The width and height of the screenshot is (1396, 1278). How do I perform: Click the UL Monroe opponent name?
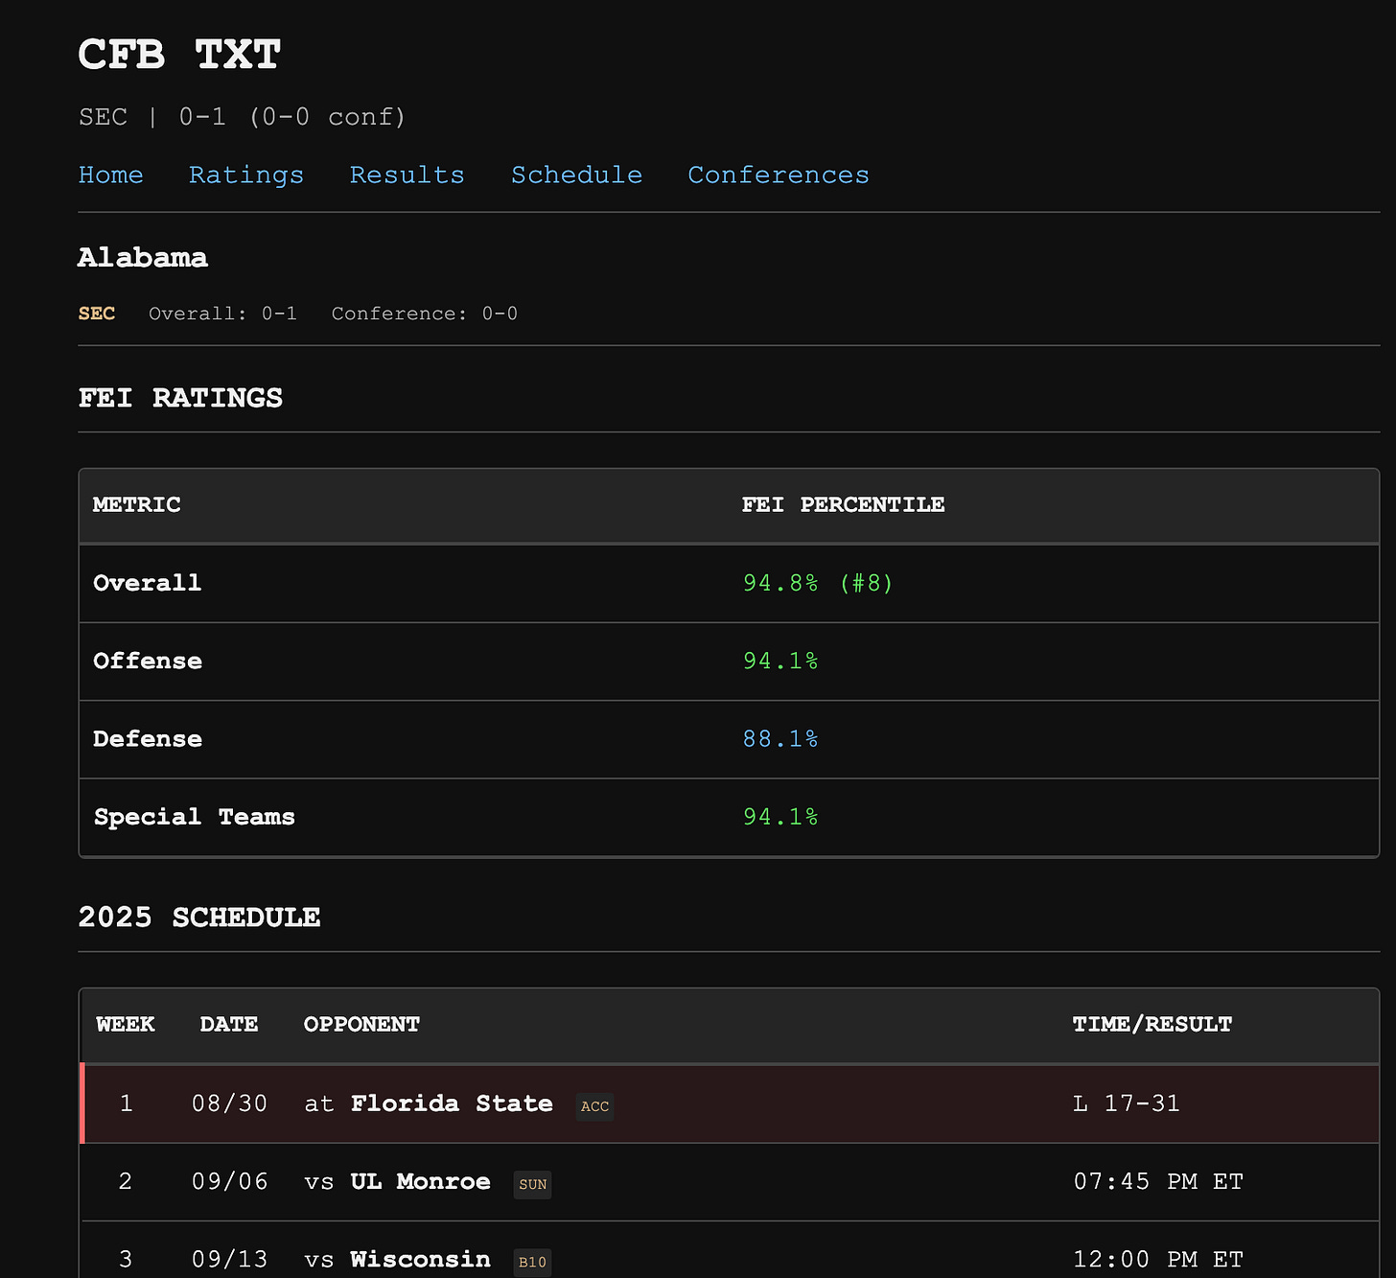tap(420, 1181)
